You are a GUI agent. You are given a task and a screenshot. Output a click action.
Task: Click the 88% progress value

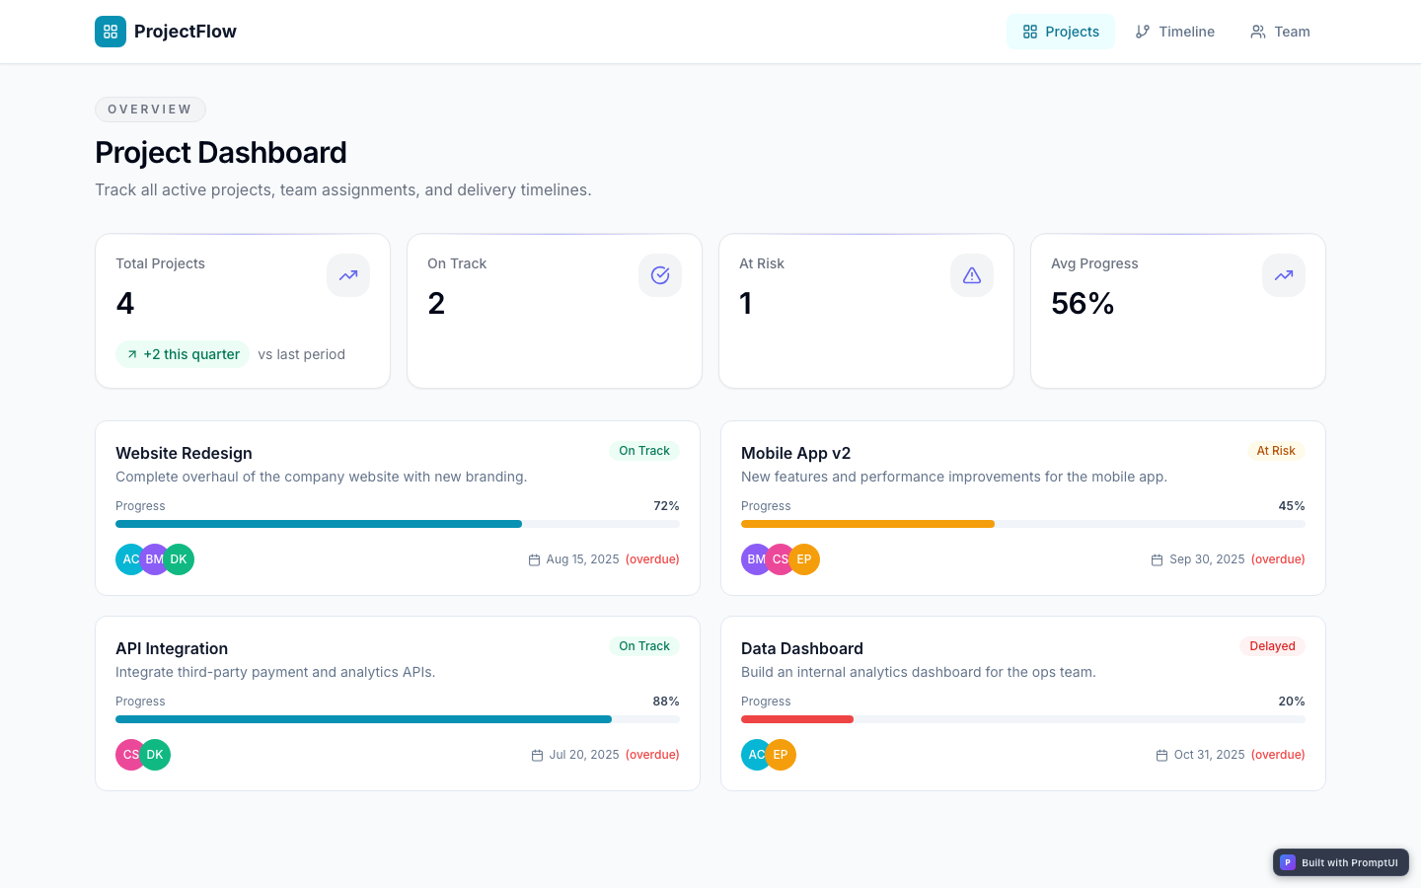click(666, 702)
